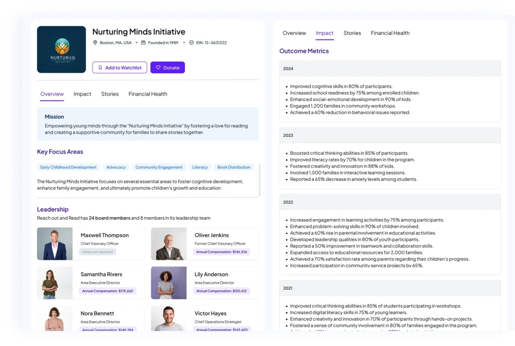
Task: Select the Early Childhood Development tag
Action: coord(68,167)
